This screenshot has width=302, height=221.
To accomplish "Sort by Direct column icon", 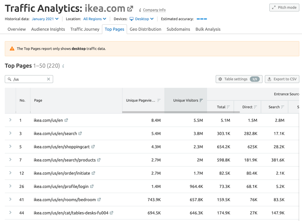I will pyautogui.click(x=256, y=107).
